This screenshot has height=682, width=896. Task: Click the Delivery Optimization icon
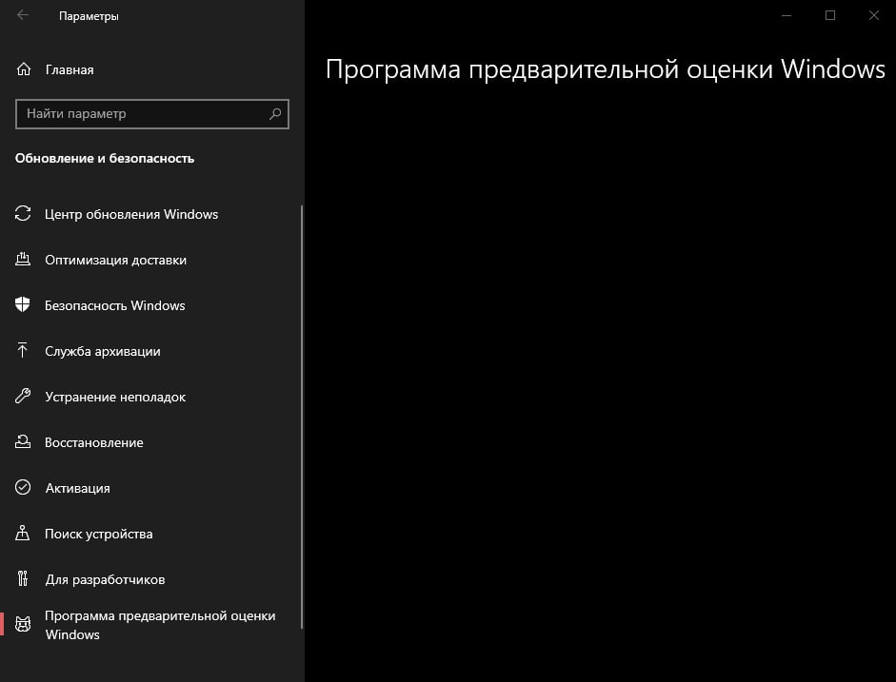(23, 259)
